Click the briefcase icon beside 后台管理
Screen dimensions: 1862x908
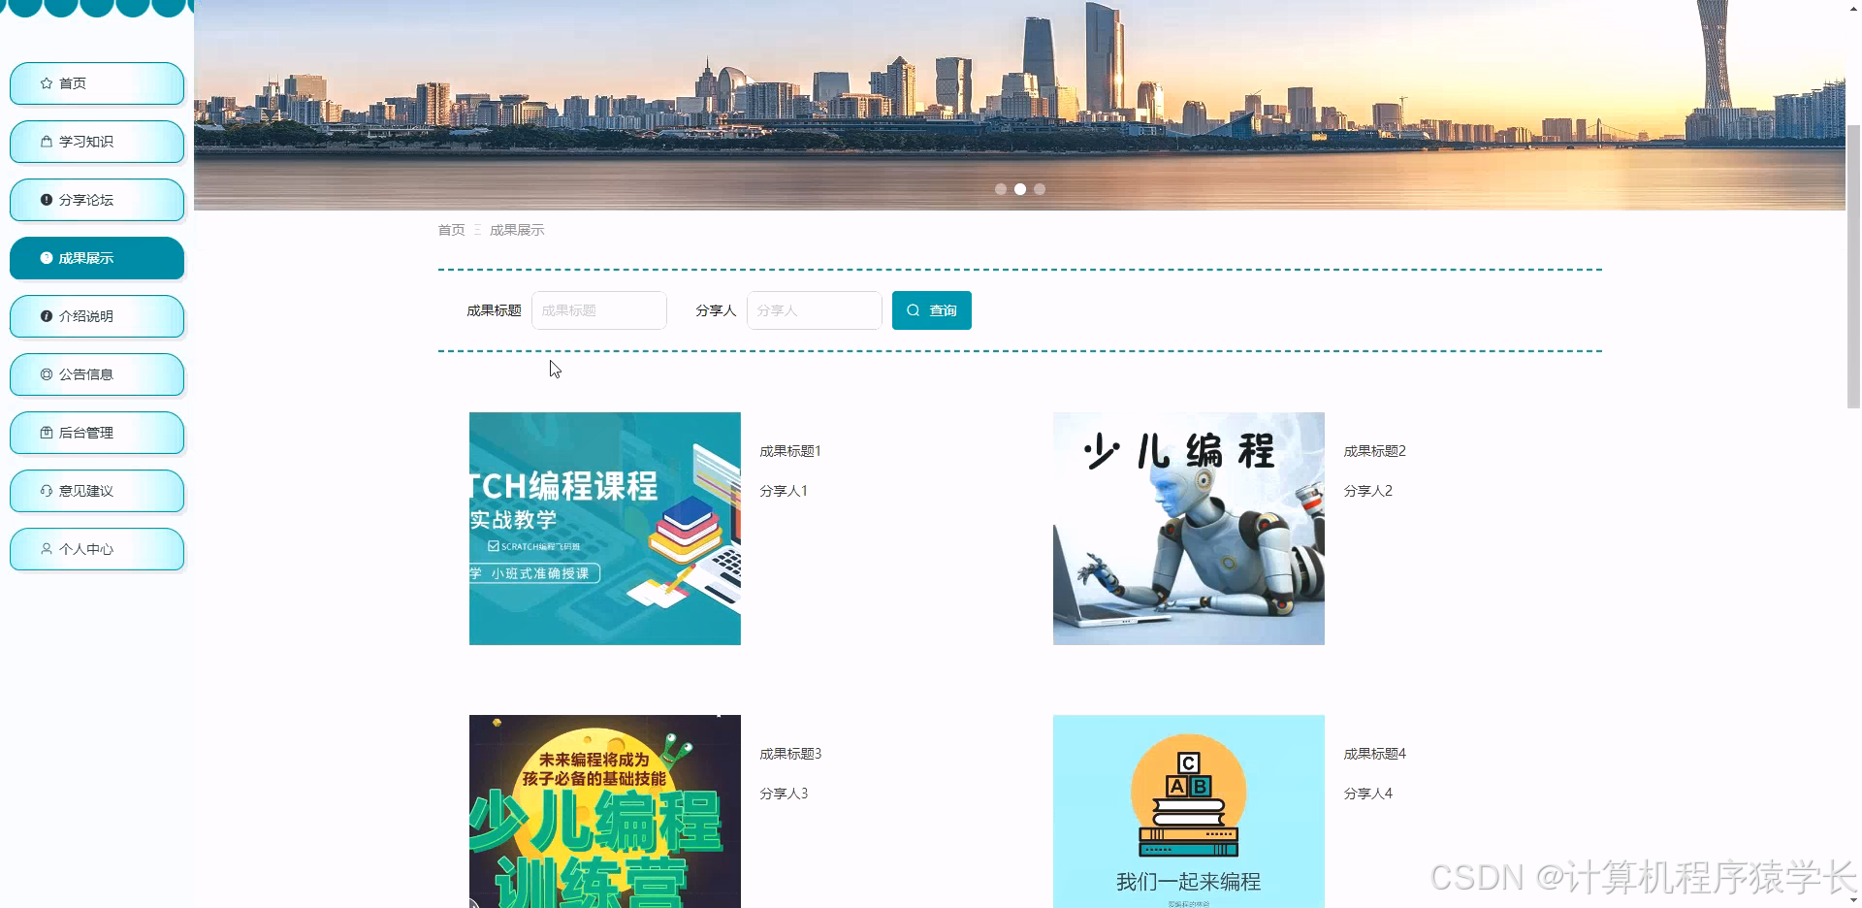click(45, 433)
